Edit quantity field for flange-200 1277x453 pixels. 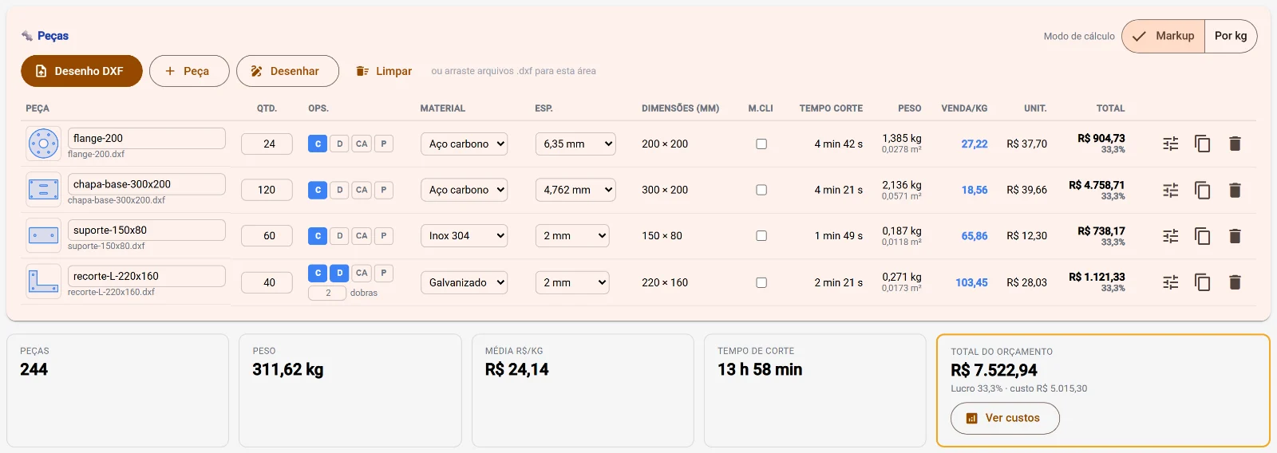(x=267, y=144)
